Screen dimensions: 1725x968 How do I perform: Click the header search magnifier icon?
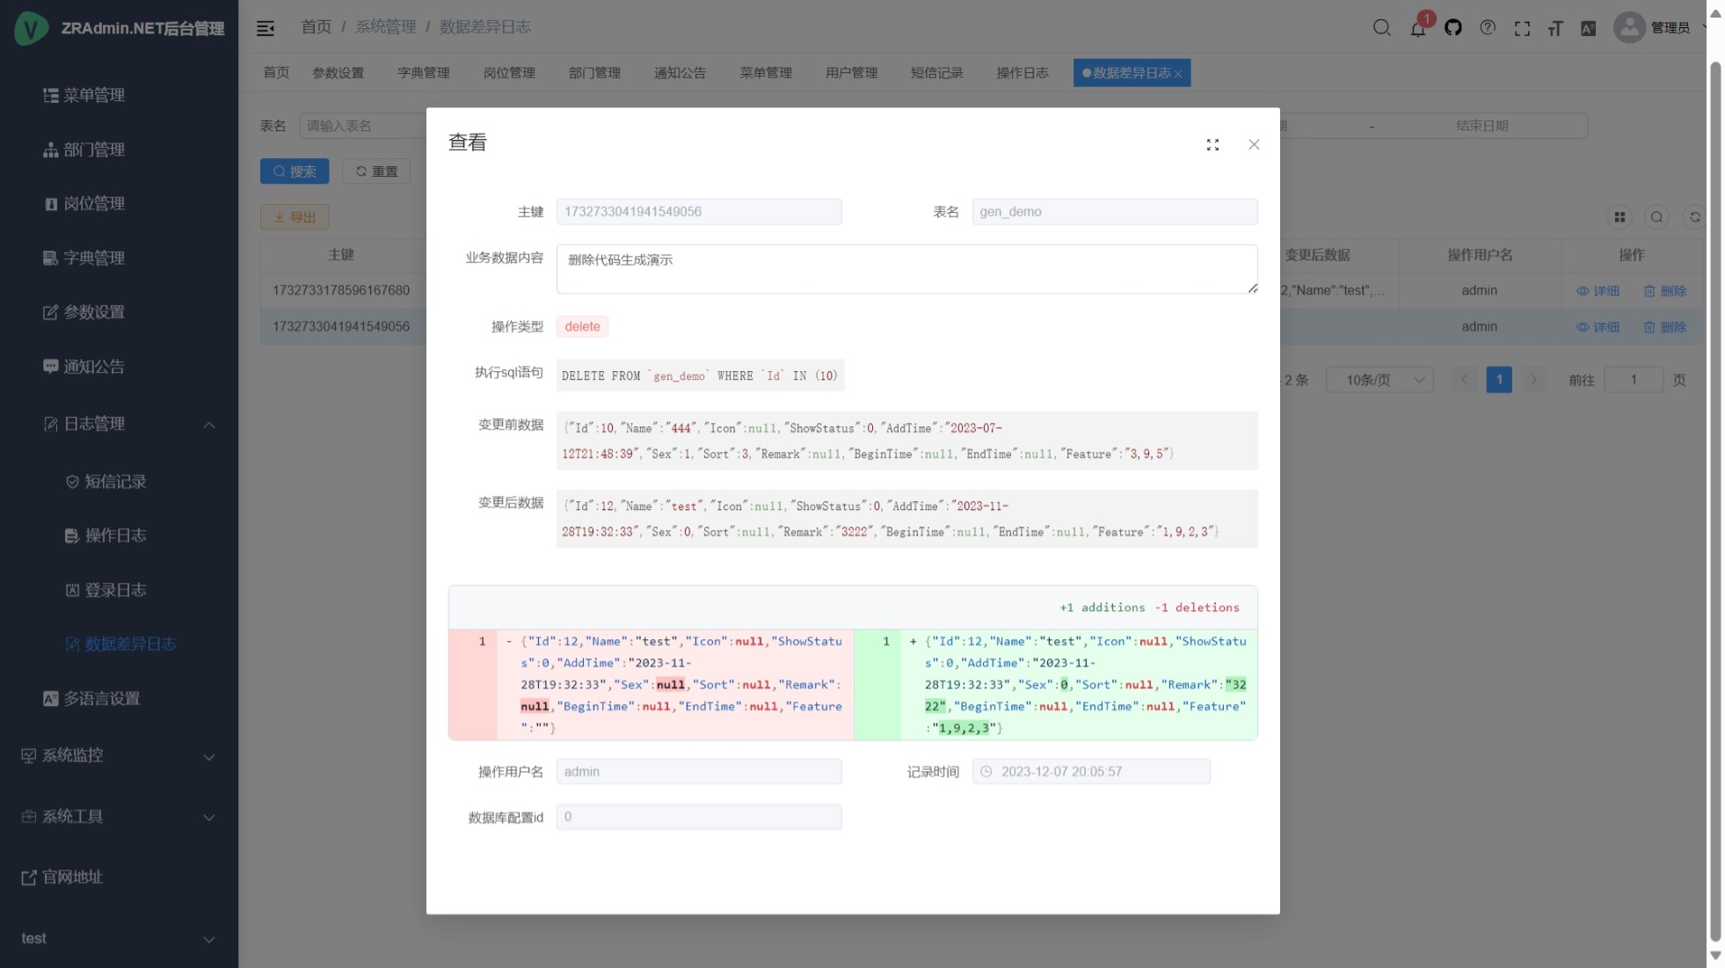[1381, 28]
